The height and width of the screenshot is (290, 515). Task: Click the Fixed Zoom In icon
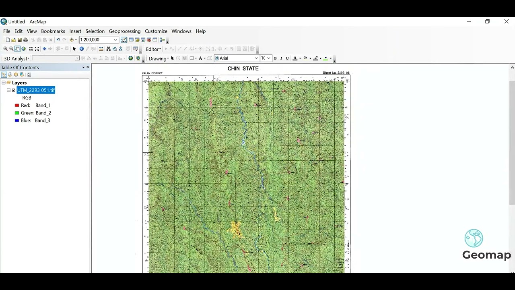point(31,49)
